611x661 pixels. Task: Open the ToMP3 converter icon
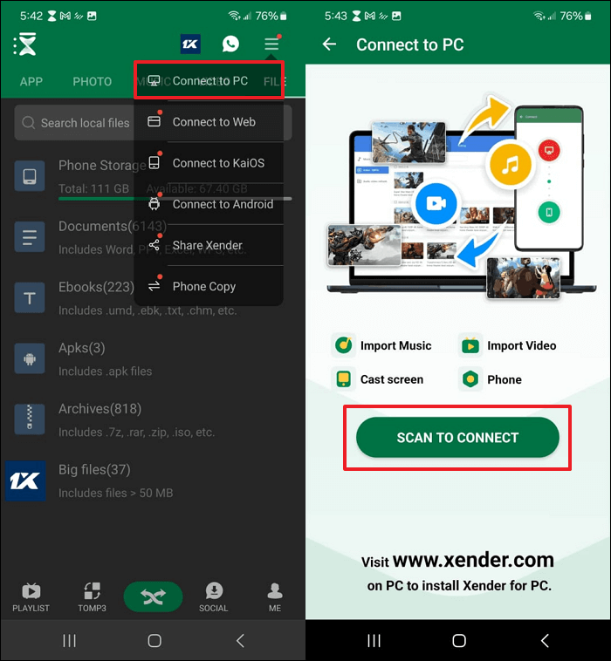pos(91,596)
